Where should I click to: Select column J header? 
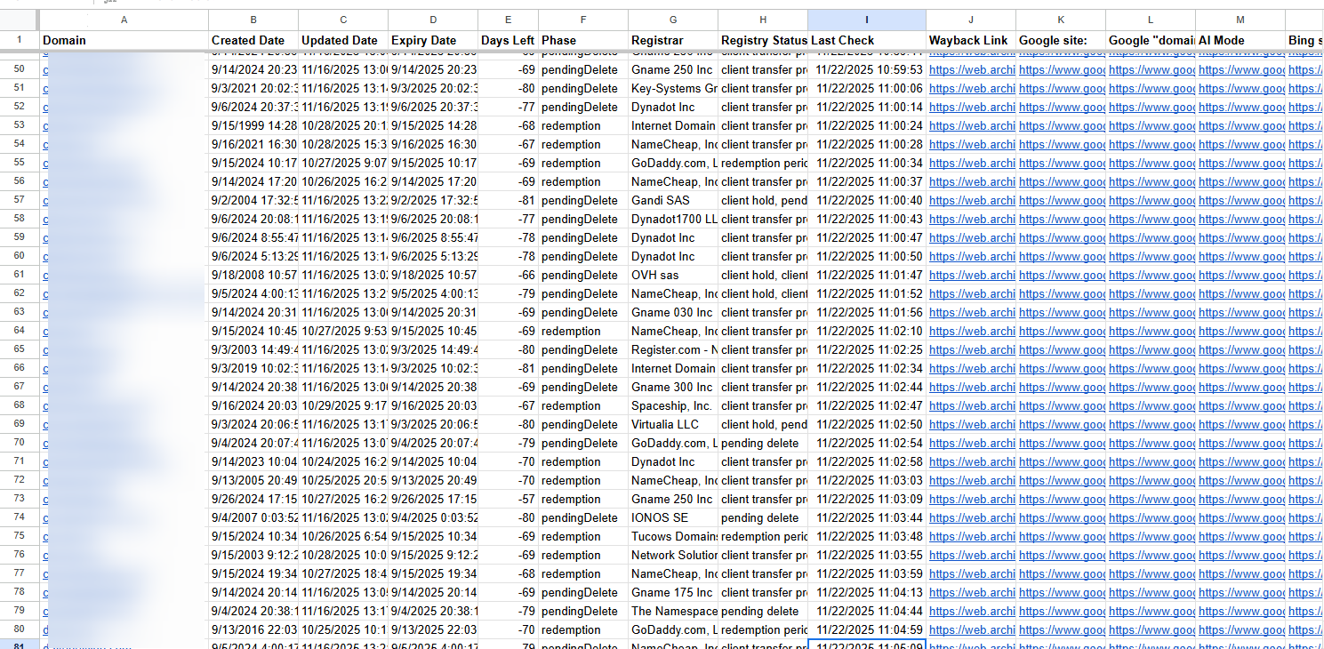point(971,20)
